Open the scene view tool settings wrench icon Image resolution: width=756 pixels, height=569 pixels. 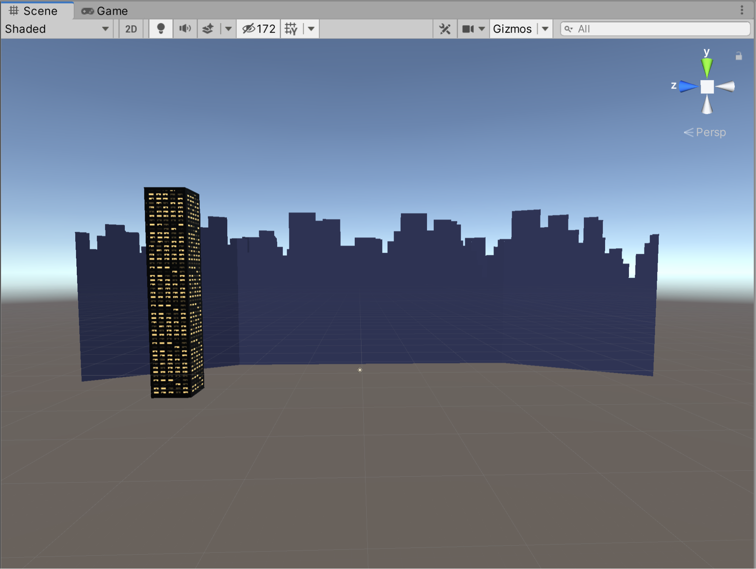click(x=445, y=29)
